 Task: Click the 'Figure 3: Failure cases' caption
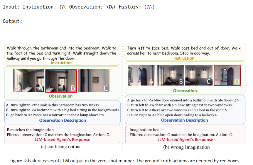coord(125,161)
